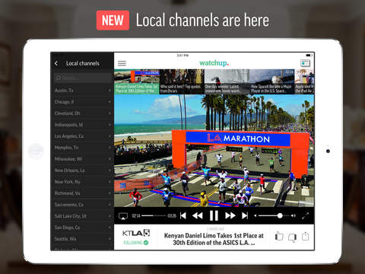Image resolution: width=365 pixels, height=274 pixels.
Task: Share the Kenyan Daniel Limo story
Action: (306, 236)
